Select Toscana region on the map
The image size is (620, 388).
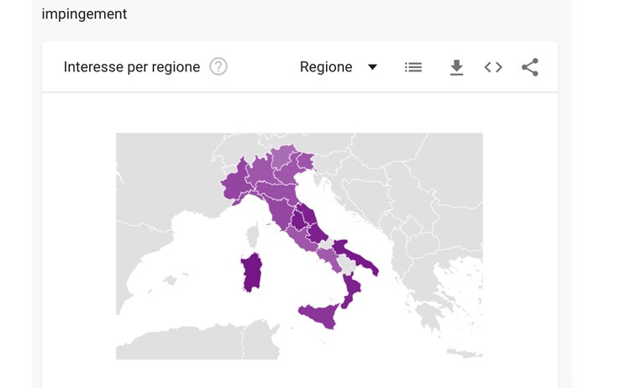tap(280, 212)
